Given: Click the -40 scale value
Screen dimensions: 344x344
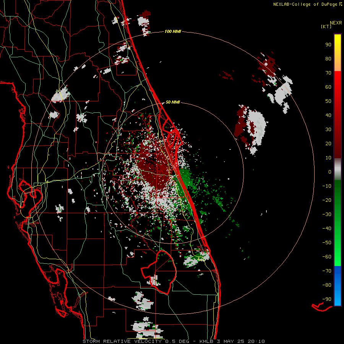Looking at the screenshot, I should [x=327, y=229].
